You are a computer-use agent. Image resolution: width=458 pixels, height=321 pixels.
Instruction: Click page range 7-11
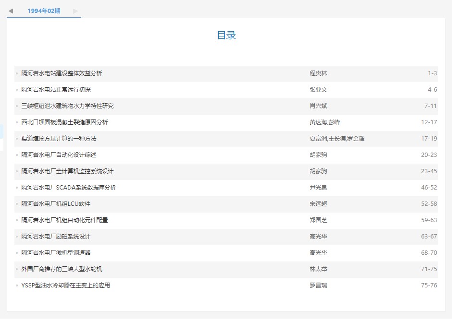click(431, 106)
